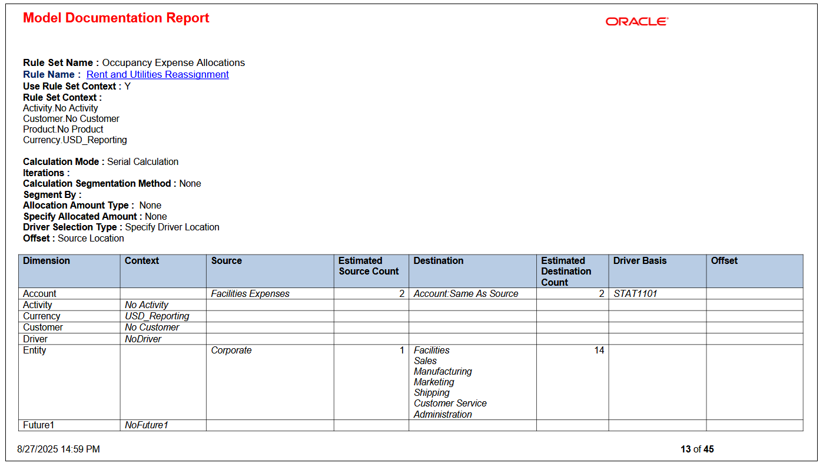Screen dimensions: 823x466
Task: Click 'Marketing' in Entity destinations
Action: pyautogui.click(x=434, y=382)
